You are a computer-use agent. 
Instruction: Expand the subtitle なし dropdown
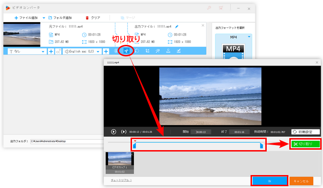(x=27, y=51)
